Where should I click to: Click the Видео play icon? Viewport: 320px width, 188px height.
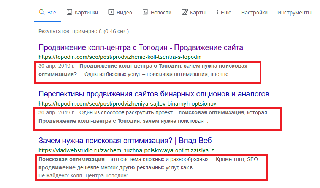[x=111, y=12]
